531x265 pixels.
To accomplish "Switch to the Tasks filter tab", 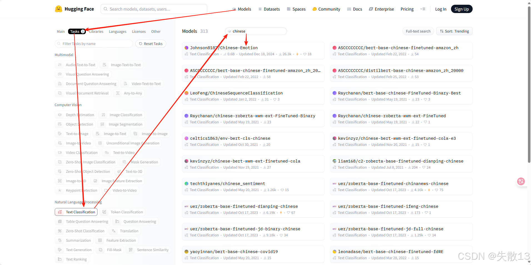I will [x=77, y=31].
